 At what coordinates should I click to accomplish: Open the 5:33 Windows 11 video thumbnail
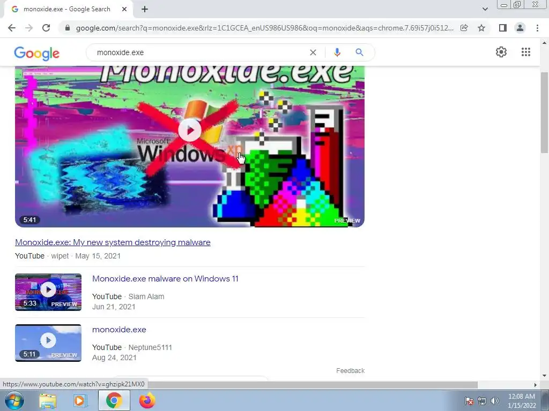[48, 292]
